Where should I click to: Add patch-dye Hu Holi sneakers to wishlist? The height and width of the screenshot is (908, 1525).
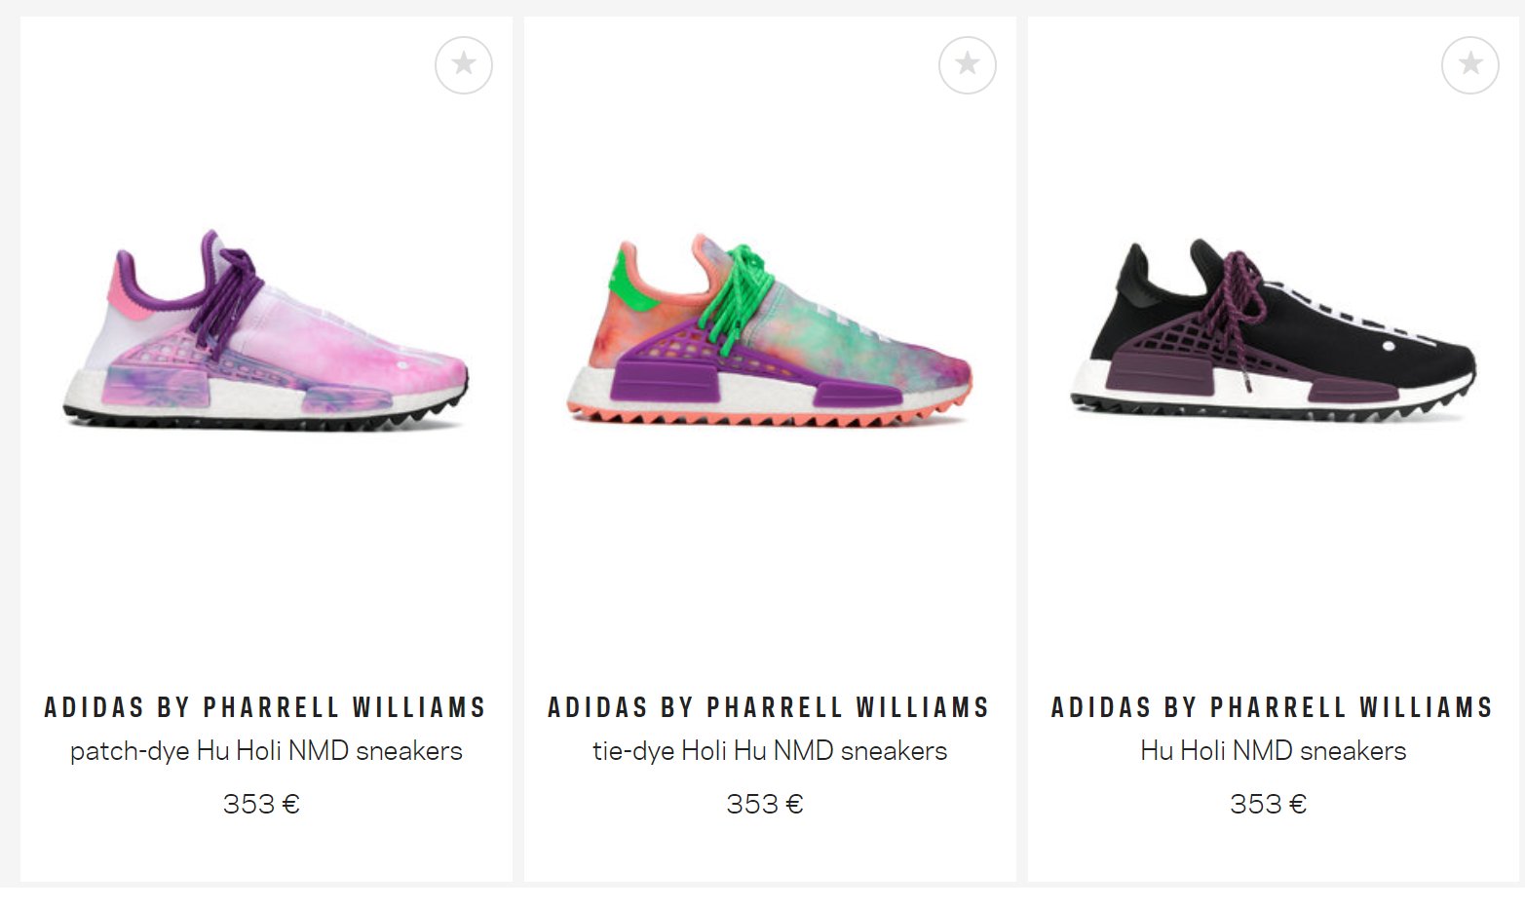464,65
